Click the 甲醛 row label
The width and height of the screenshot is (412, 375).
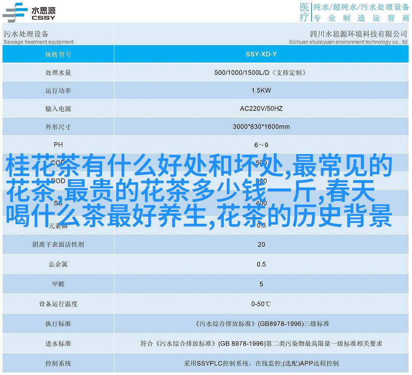click(x=58, y=284)
